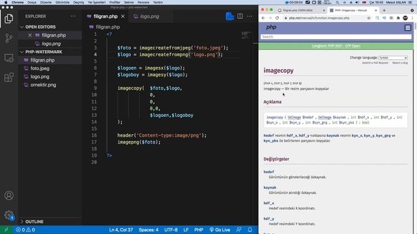Open the php.net hamburger menu

[x=407, y=27]
